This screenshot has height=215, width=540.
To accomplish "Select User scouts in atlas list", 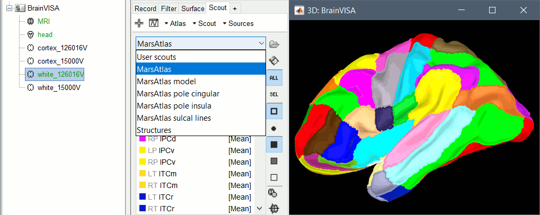I will click(156, 57).
